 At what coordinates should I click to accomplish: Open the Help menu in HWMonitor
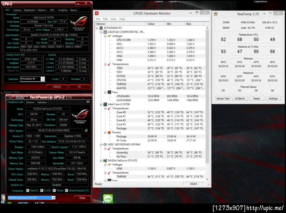[x=122, y=19]
